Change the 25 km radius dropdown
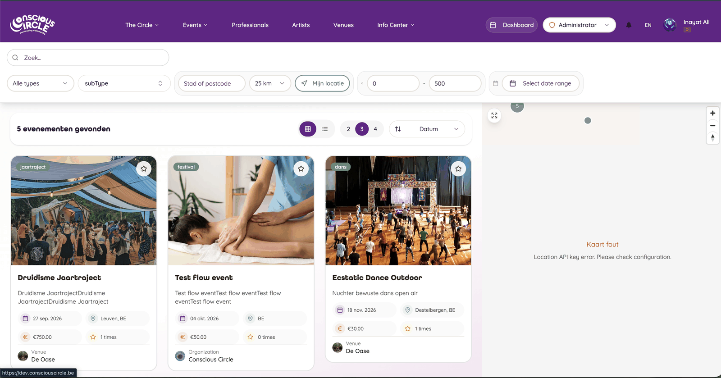The height and width of the screenshot is (378, 721). click(x=270, y=83)
